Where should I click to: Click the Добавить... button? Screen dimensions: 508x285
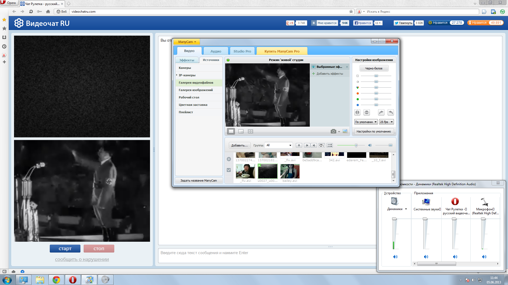pos(239,145)
